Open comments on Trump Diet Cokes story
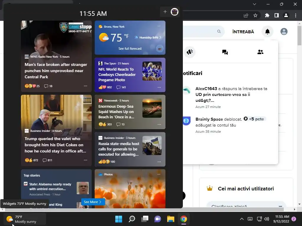 [47, 160]
